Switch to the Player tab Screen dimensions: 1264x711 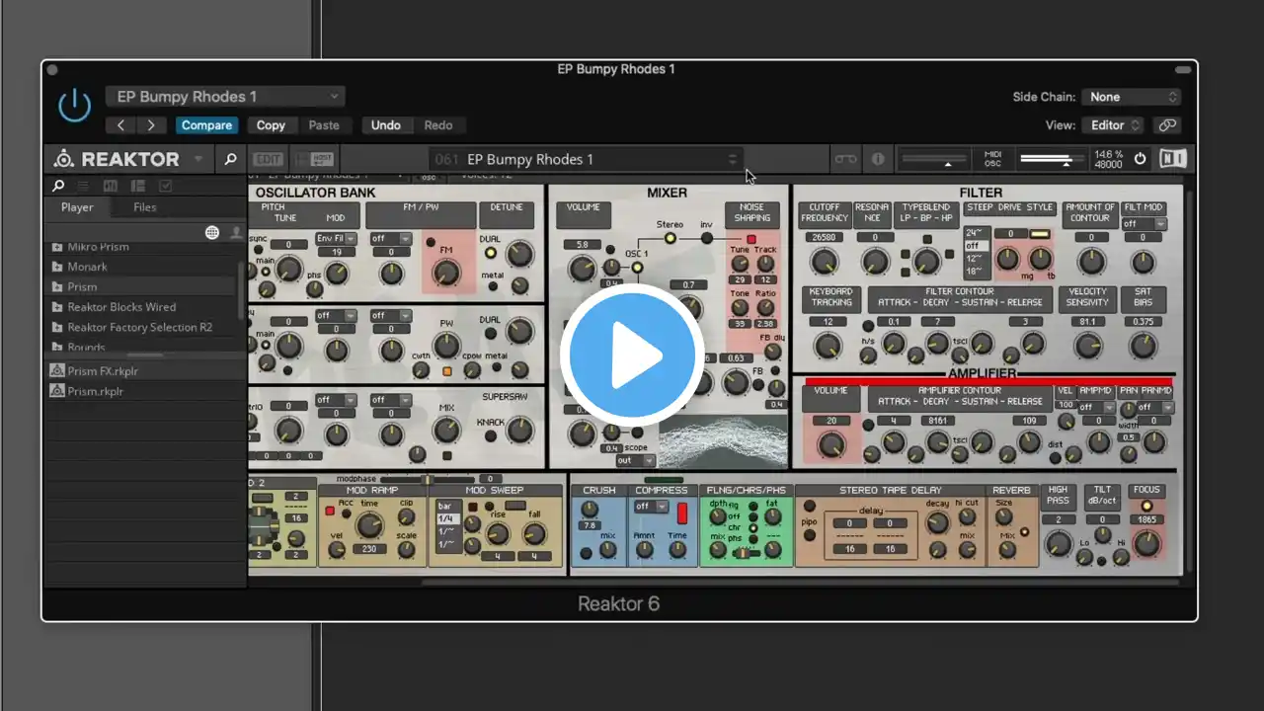pos(77,207)
